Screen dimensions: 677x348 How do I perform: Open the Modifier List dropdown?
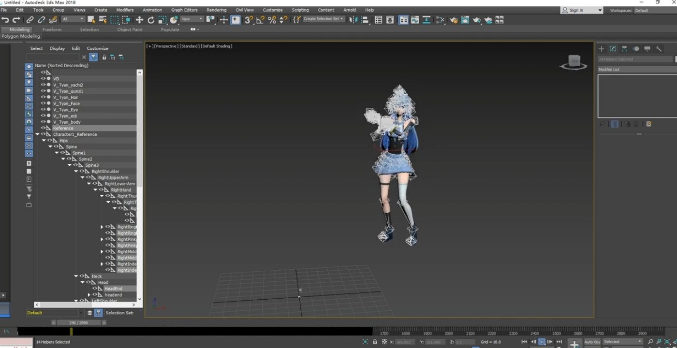pyautogui.click(x=637, y=70)
